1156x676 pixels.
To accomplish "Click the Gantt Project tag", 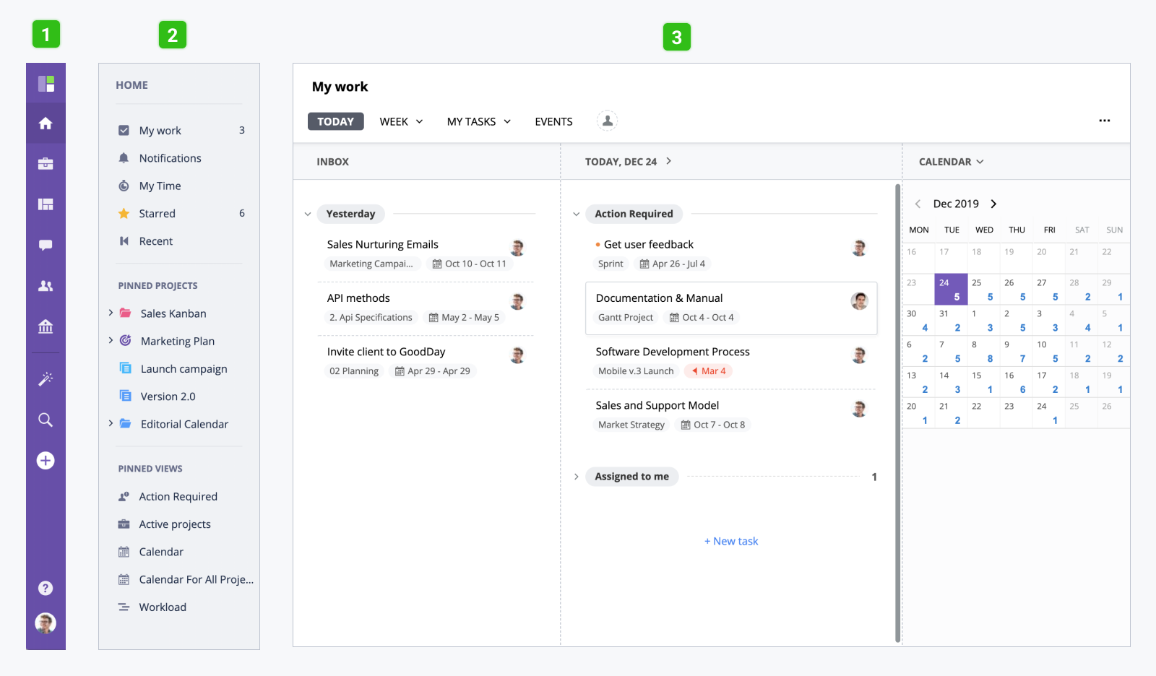I will [625, 318].
